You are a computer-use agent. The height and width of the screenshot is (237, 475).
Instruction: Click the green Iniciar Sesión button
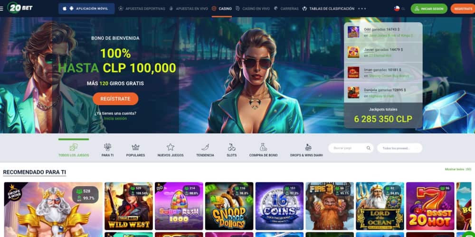(x=429, y=9)
